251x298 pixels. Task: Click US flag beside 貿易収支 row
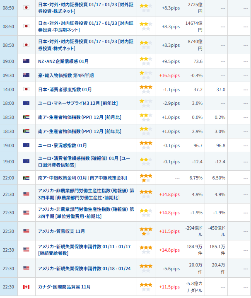click(x=26, y=231)
